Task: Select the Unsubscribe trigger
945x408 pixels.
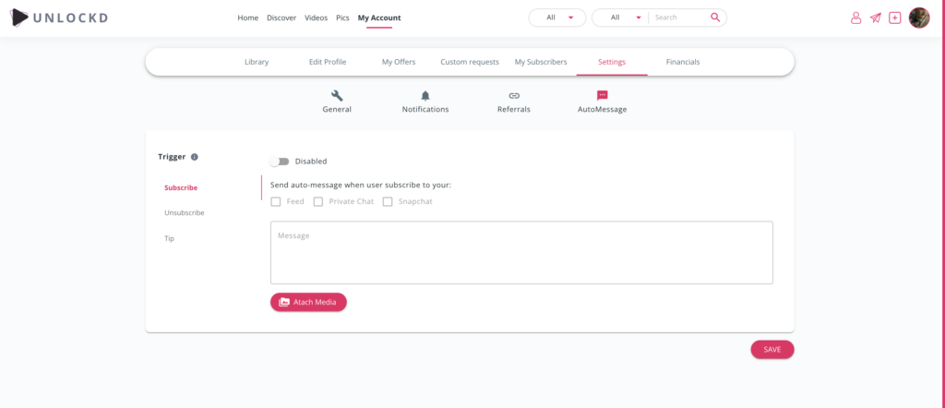Action: coord(185,212)
